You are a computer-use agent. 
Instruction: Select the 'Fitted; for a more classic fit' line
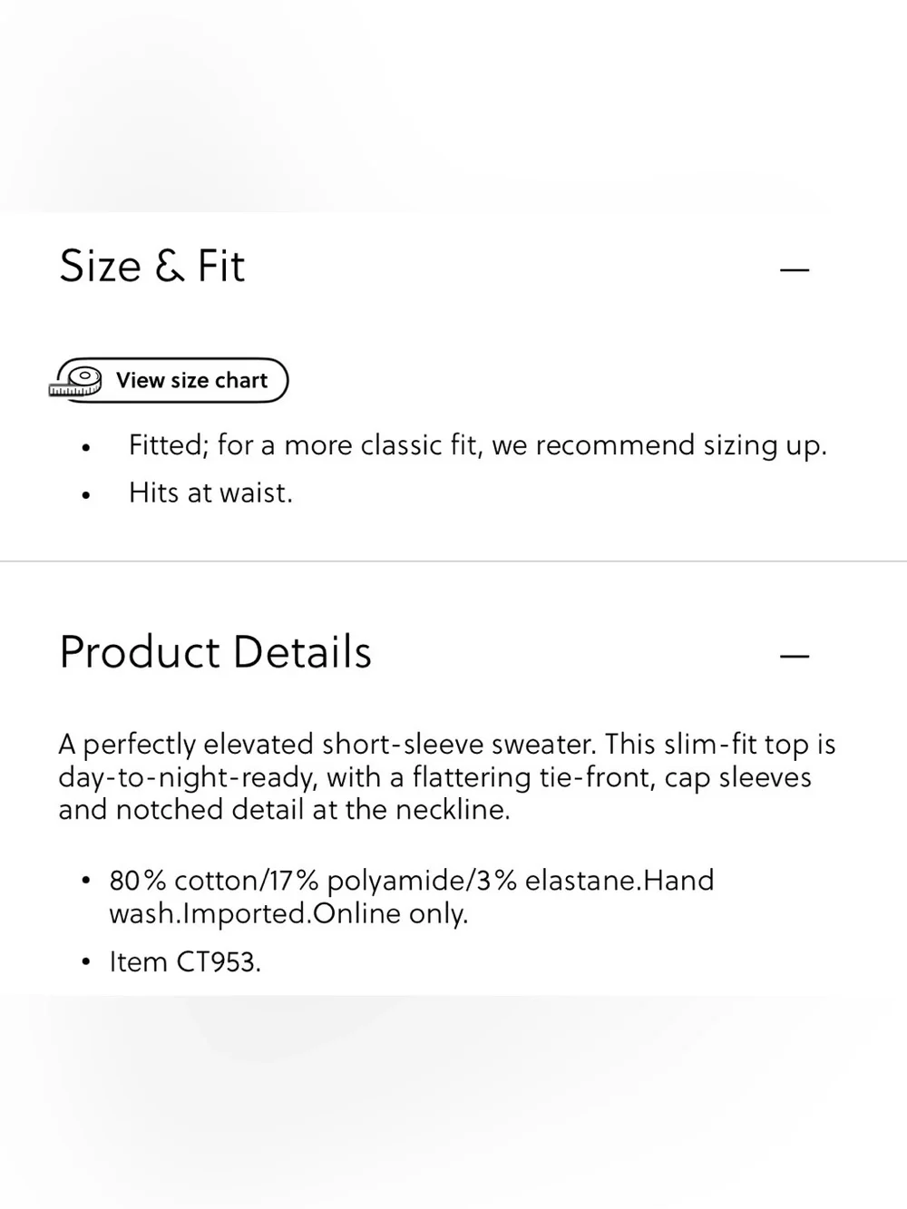point(478,445)
